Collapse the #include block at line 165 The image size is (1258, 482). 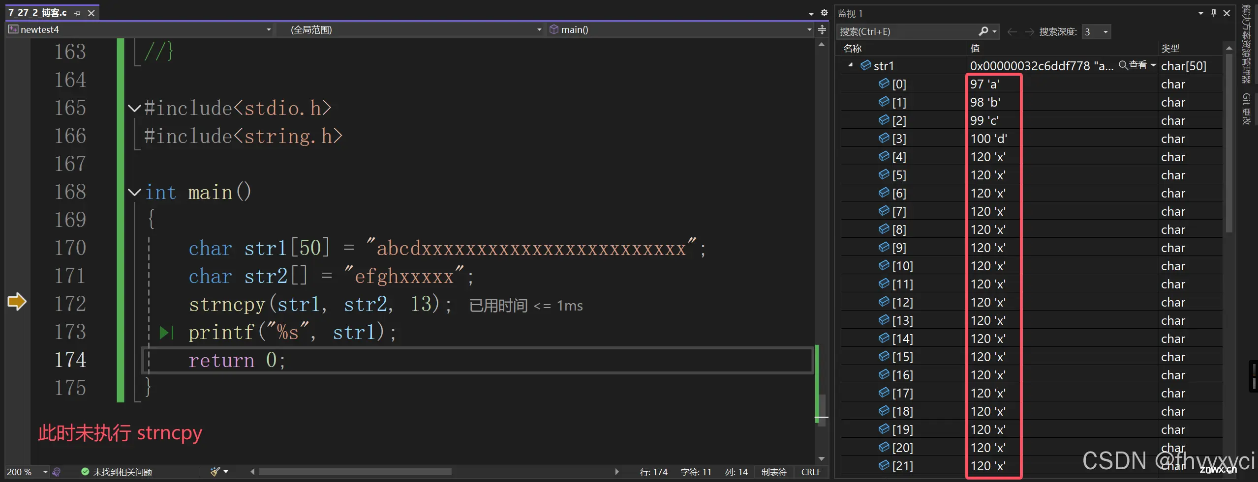(x=134, y=108)
